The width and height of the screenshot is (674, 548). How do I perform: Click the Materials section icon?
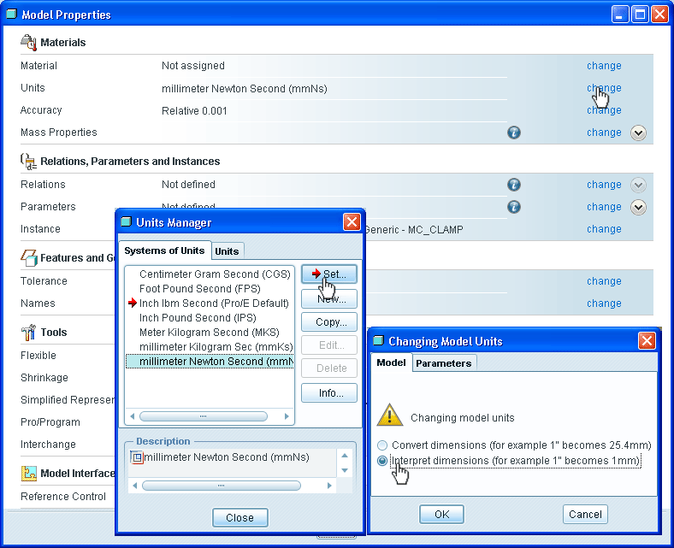(x=28, y=43)
